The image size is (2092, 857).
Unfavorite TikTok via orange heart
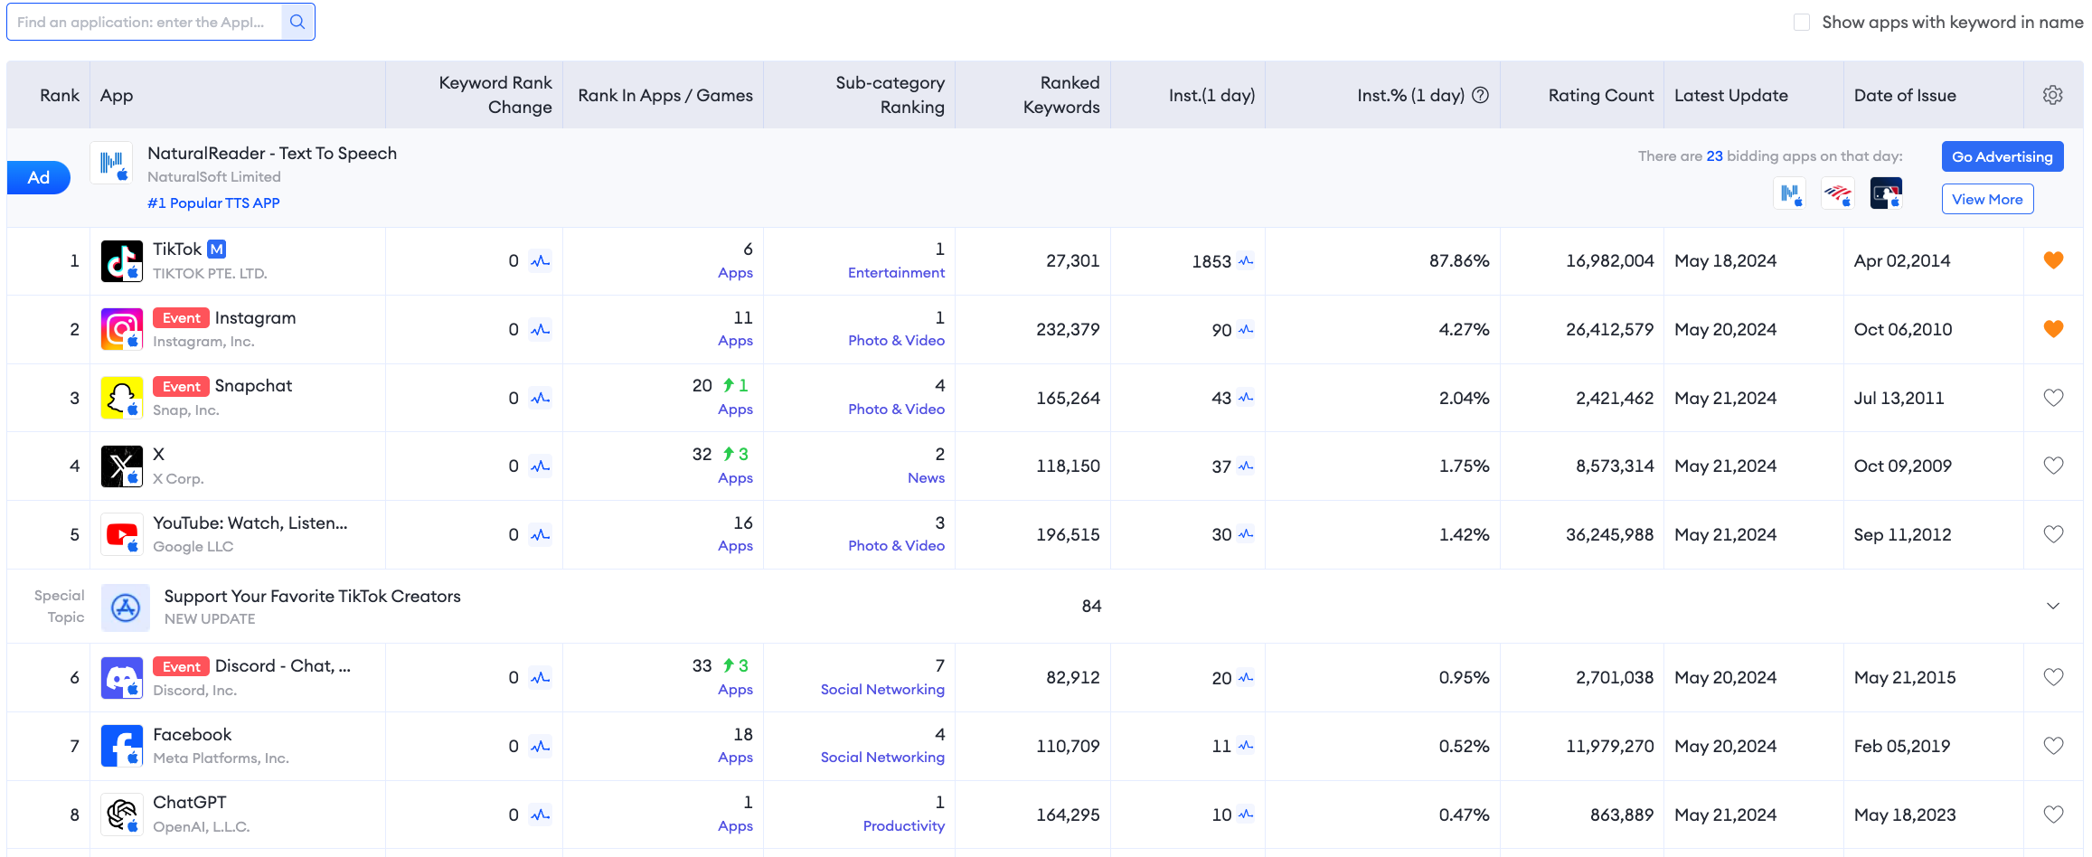point(2053,260)
